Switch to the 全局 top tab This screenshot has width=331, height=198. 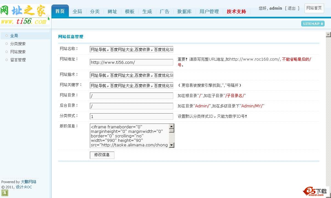coord(77,11)
